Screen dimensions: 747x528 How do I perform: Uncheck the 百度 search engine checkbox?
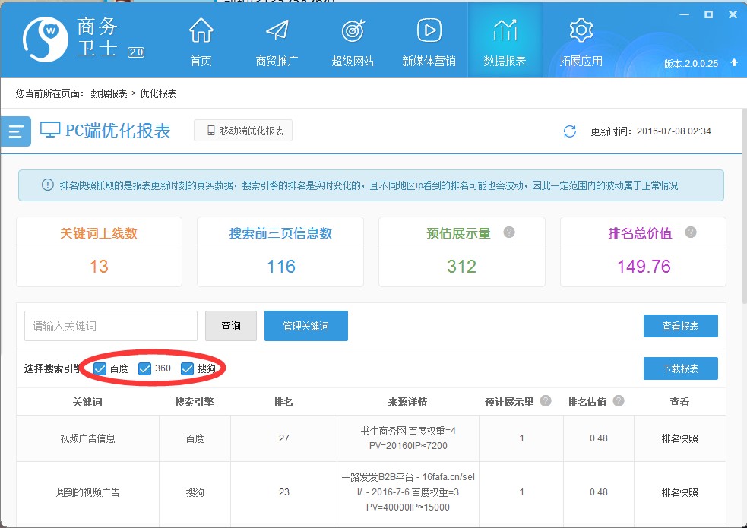(100, 369)
